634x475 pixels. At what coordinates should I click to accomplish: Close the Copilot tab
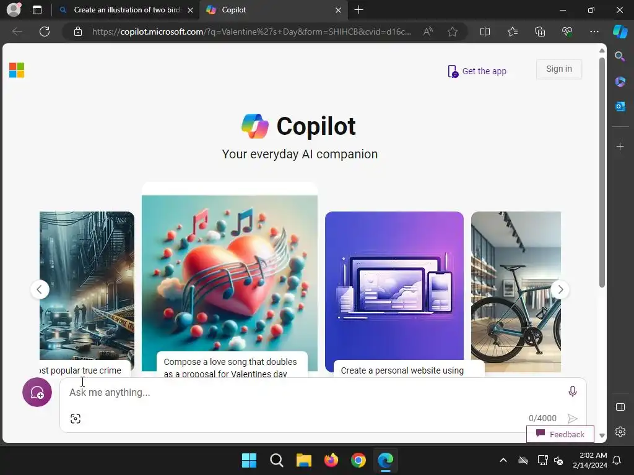point(338,10)
